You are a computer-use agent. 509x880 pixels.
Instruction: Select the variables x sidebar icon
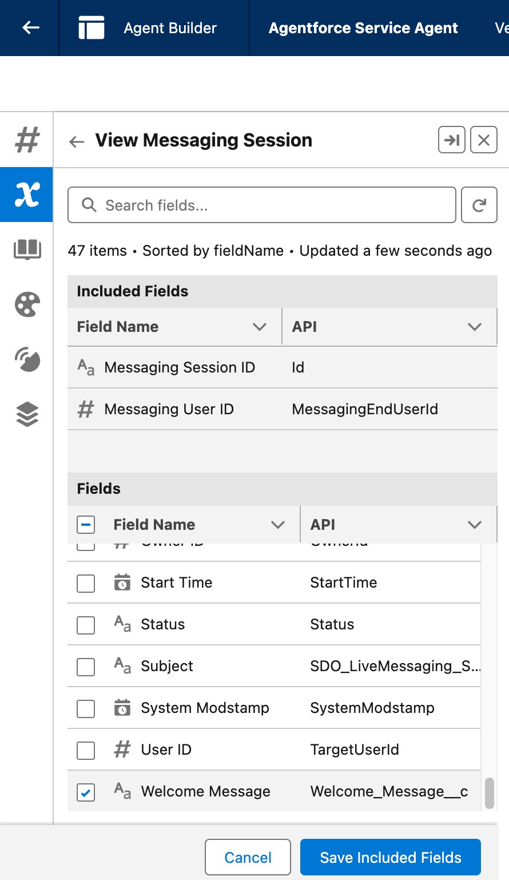pos(27,195)
